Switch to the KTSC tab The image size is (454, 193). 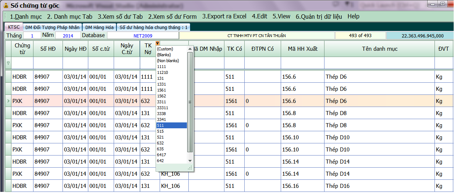click(14, 27)
